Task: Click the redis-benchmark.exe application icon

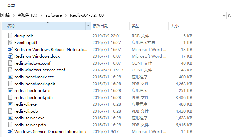Action: tap(10, 77)
